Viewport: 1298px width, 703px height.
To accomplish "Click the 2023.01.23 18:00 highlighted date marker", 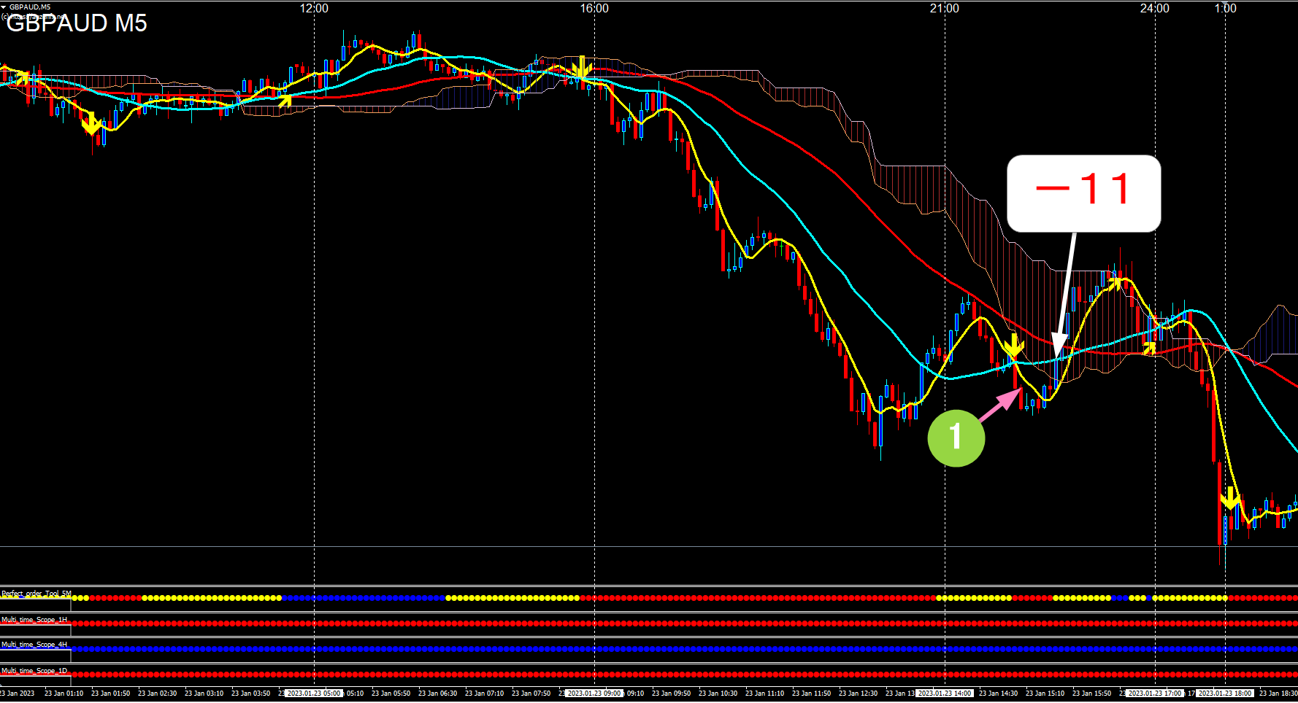I will pyautogui.click(x=1225, y=694).
